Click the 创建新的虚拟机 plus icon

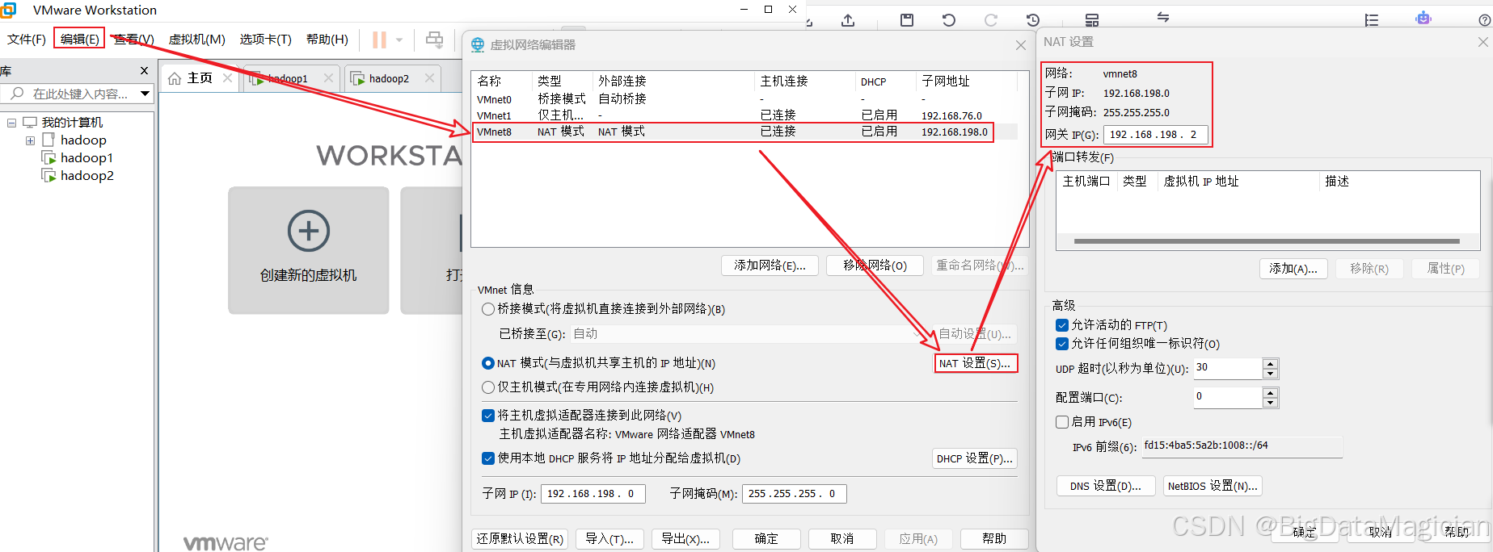click(x=309, y=231)
